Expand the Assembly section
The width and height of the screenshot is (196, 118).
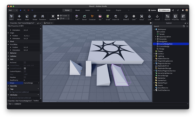(8, 86)
